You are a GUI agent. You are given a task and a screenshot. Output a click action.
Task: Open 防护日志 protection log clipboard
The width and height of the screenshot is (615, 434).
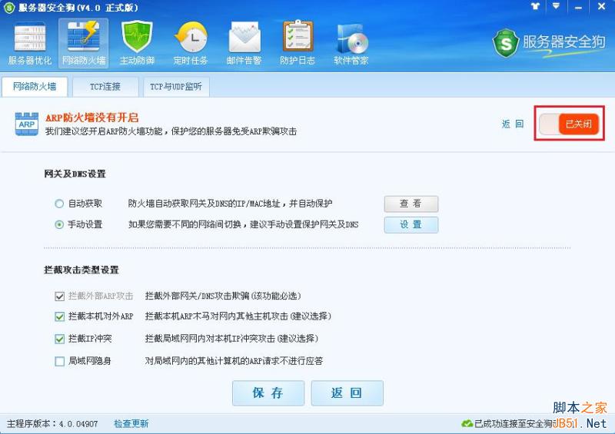pos(298,44)
